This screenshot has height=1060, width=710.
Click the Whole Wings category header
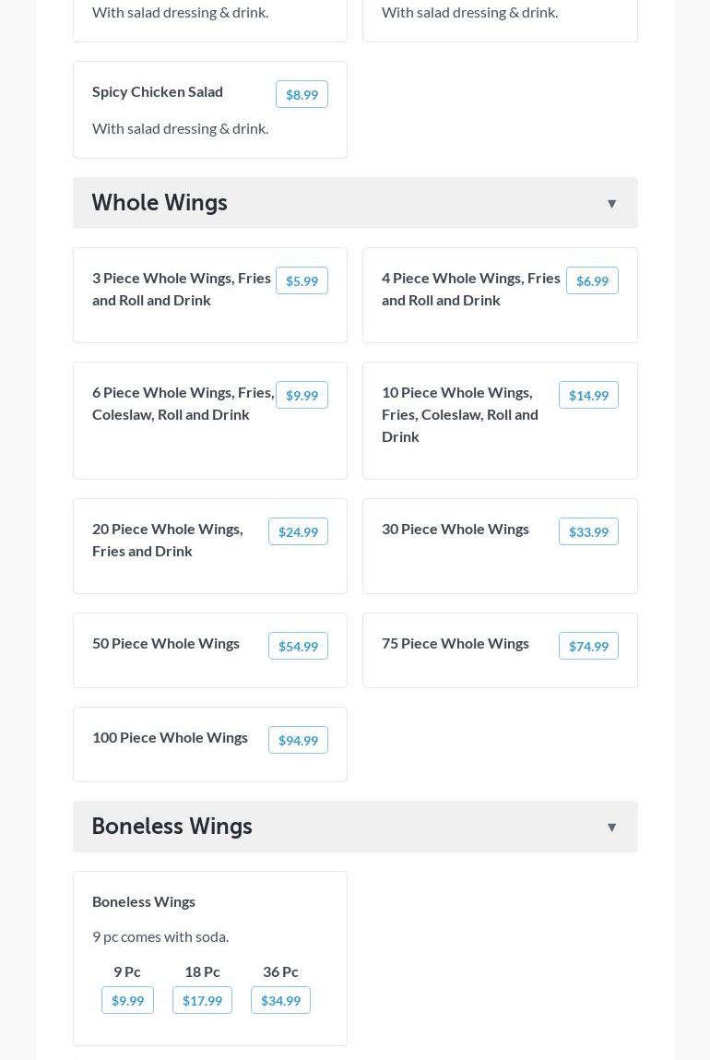tap(160, 203)
